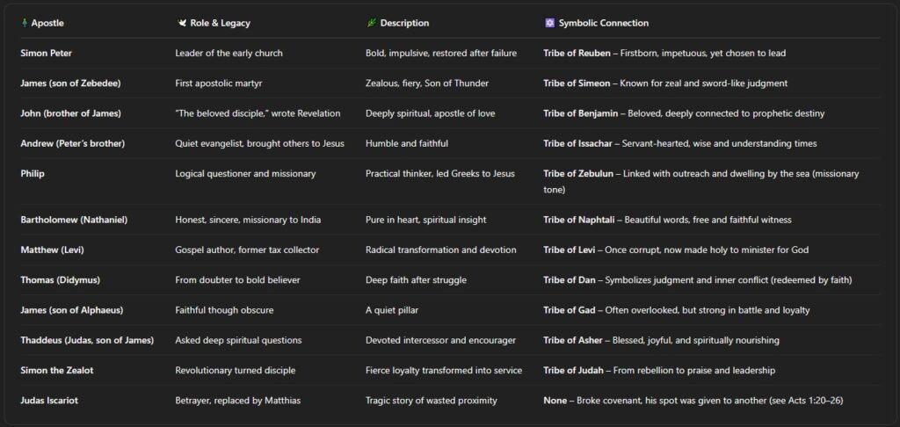
Task: Select the Judas Iscariot name cell
Action: coord(53,401)
